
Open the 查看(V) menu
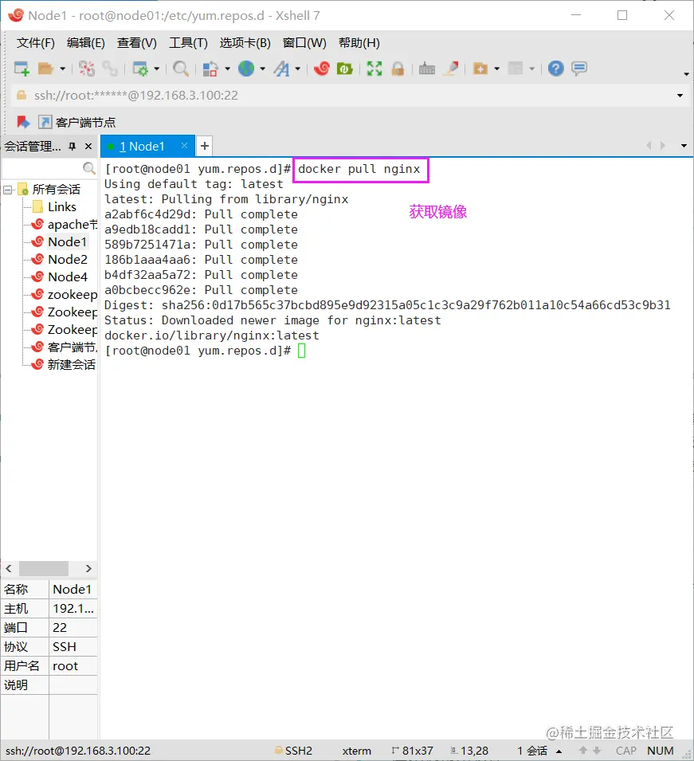coord(137,43)
